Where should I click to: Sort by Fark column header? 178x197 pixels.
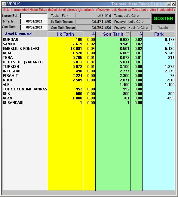pyautogui.click(x=159, y=34)
